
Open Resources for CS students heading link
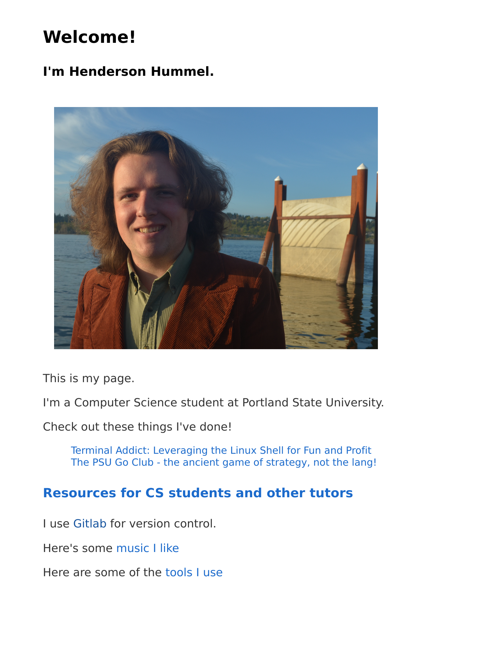(198, 493)
